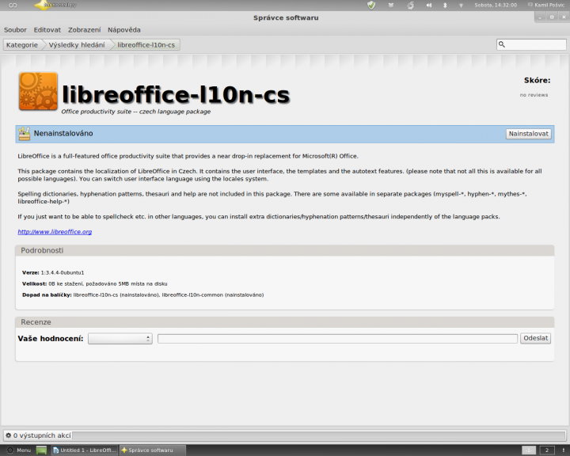This screenshot has height=456, width=570.
Task: Click the Dopad na balíčky line
Action: click(142, 295)
